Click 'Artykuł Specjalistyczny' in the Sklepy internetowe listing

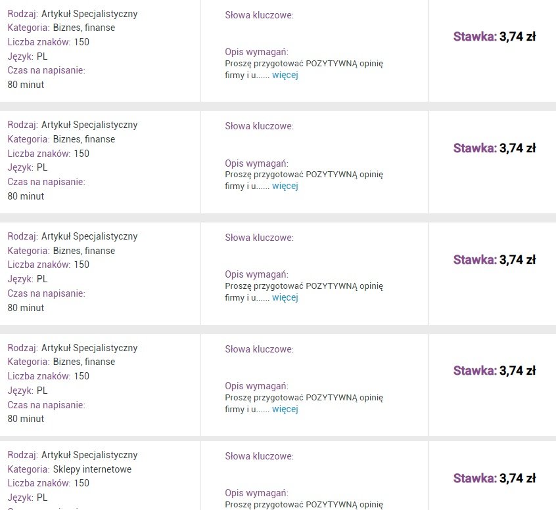coord(89,455)
